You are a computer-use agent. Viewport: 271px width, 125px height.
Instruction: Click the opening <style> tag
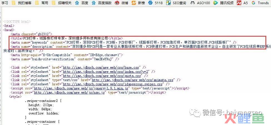pyautogui.click(x=15, y=97)
